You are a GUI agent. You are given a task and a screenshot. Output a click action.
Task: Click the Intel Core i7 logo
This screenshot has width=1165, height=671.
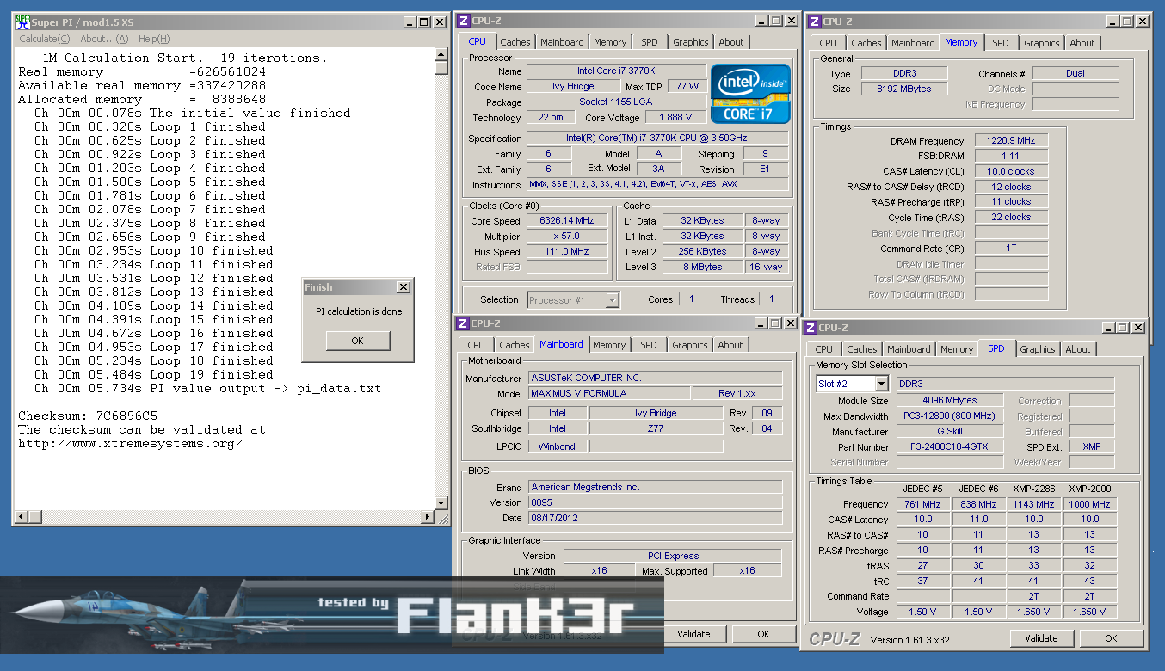click(749, 93)
